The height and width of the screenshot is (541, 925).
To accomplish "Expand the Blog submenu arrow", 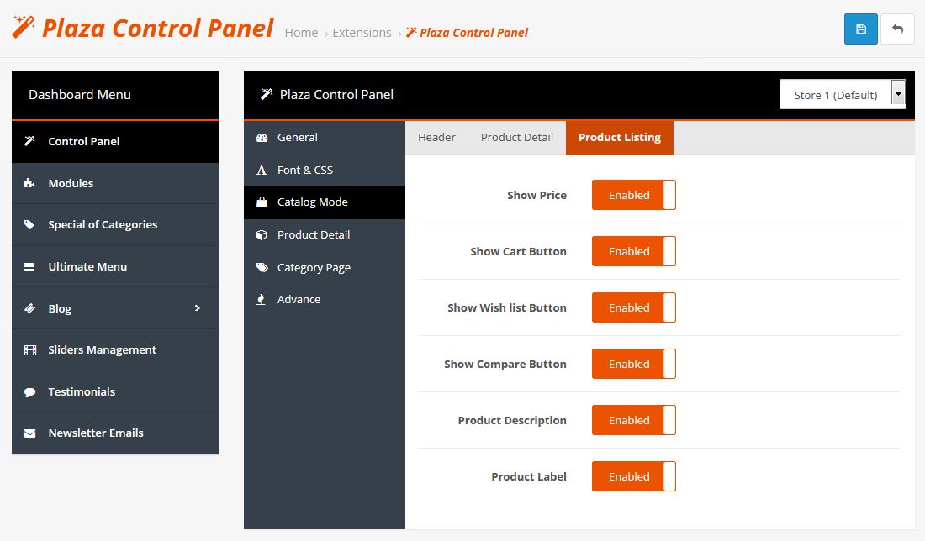I will (198, 308).
